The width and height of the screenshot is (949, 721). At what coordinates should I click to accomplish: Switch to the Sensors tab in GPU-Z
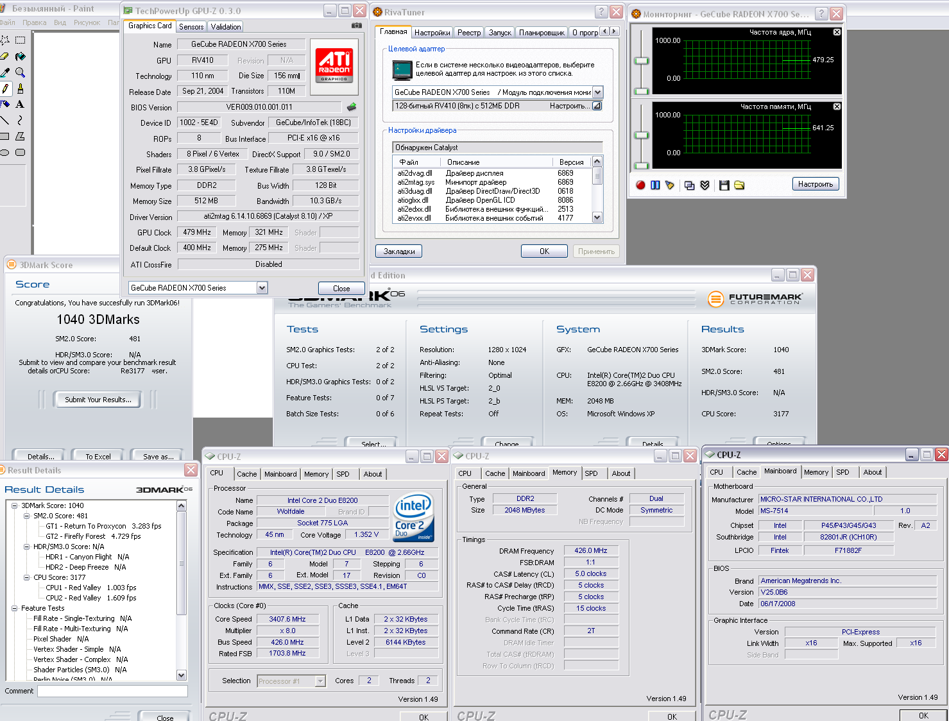pyautogui.click(x=191, y=26)
